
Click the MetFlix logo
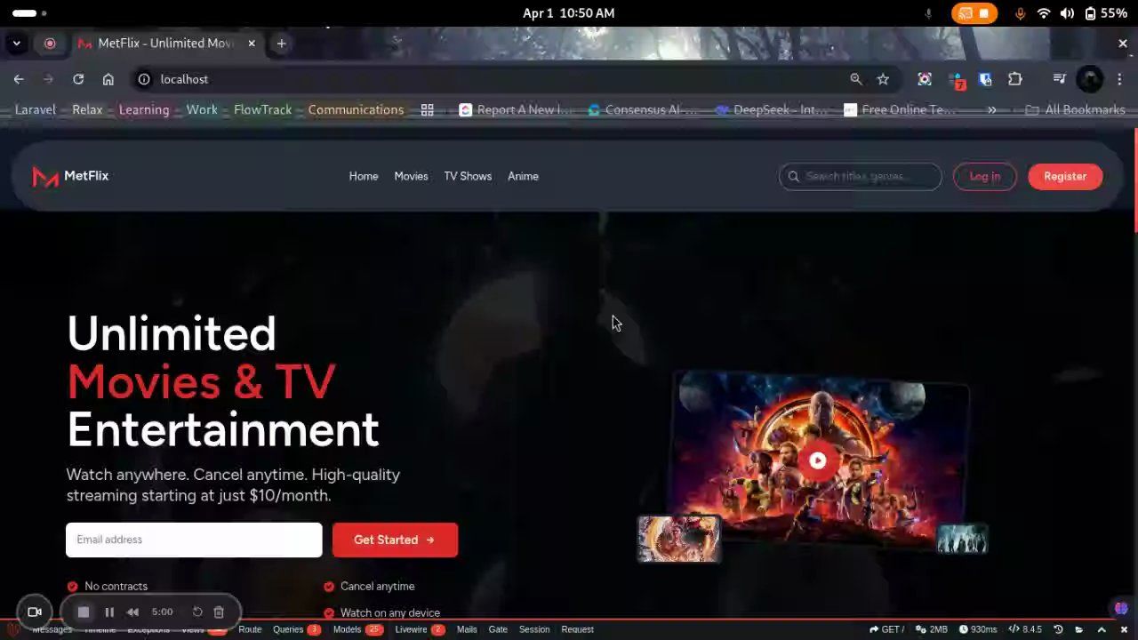pos(70,176)
